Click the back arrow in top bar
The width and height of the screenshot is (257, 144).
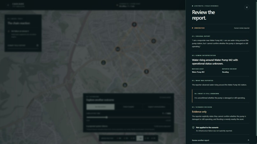pyautogui.click(x=8, y=5)
